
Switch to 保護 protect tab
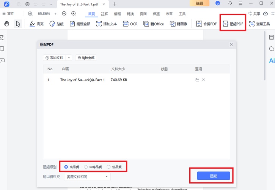[156, 14]
